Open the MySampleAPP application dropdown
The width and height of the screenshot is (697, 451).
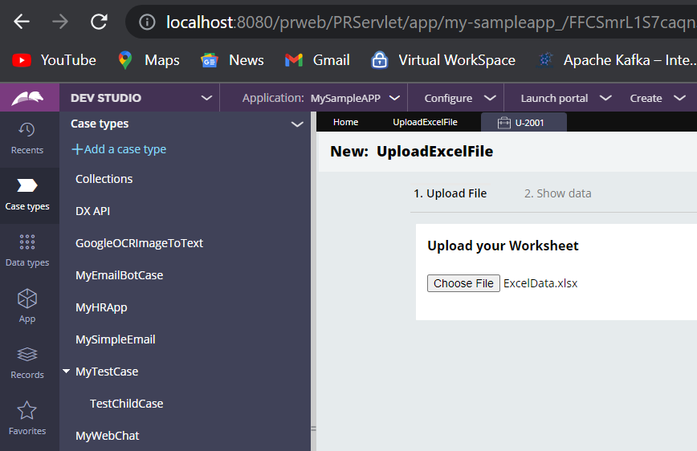(x=355, y=98)
